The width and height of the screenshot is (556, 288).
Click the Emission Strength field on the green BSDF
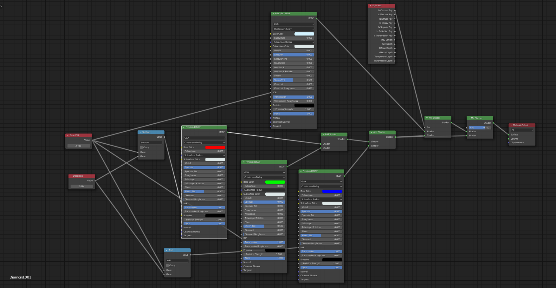pos(264,254)
